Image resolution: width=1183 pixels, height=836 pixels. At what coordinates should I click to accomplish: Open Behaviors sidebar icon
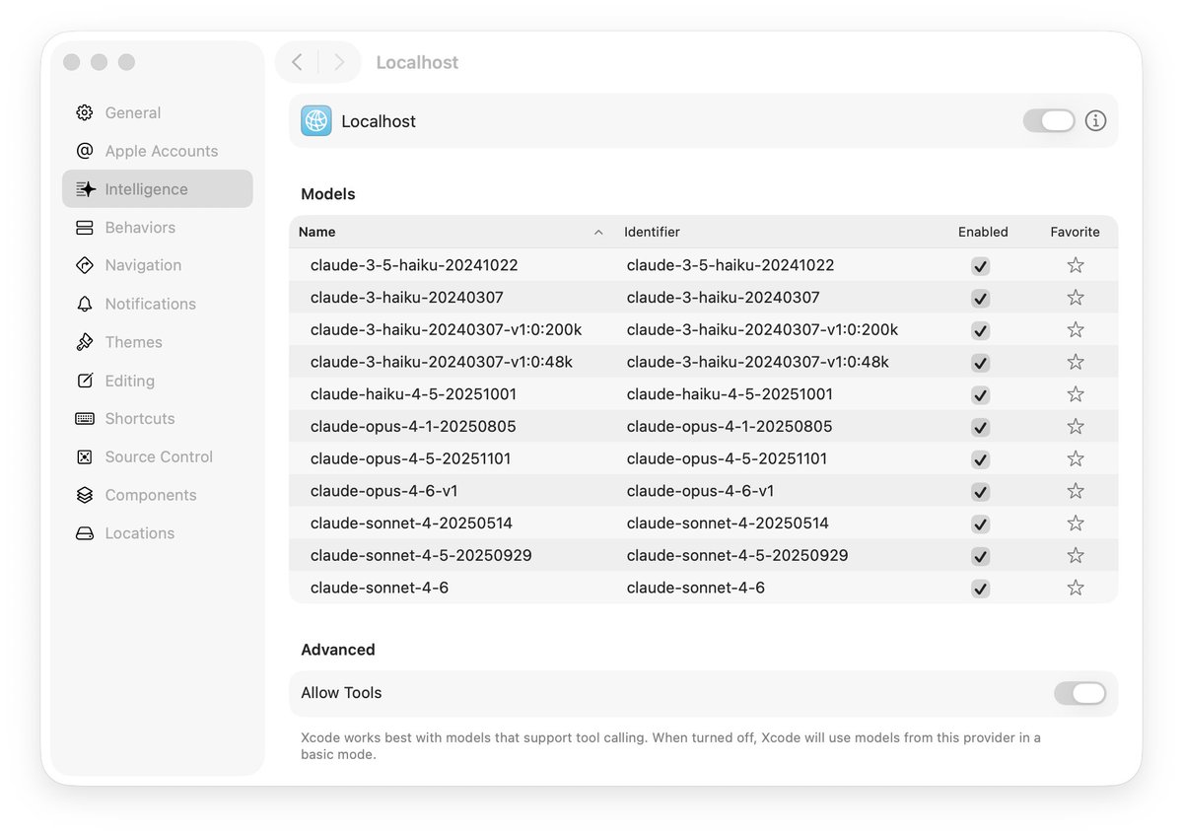pos(85,228)
